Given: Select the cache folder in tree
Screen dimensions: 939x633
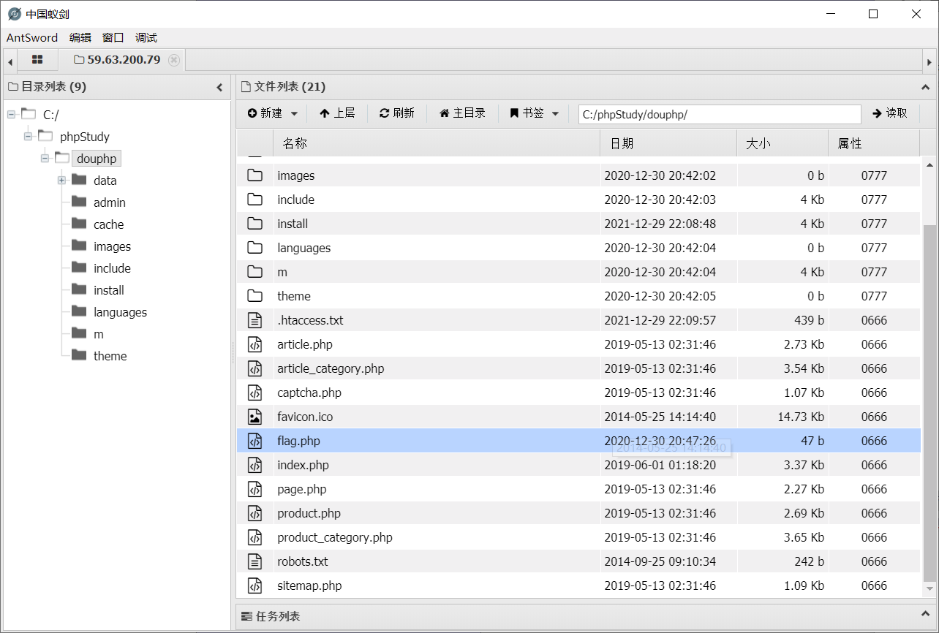Looking at the screenshot, I should [x=108, y=224].
